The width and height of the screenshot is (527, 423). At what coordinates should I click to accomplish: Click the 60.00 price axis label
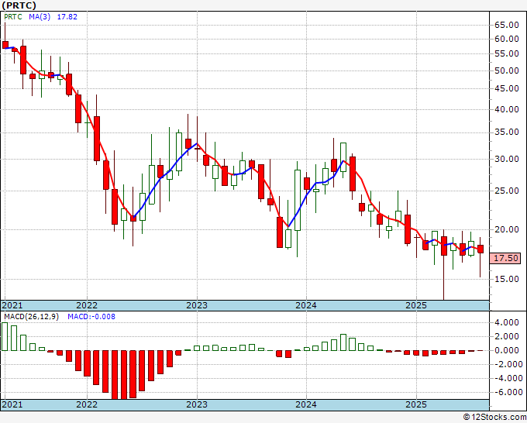pyautogui.click(x=507, y=39)
